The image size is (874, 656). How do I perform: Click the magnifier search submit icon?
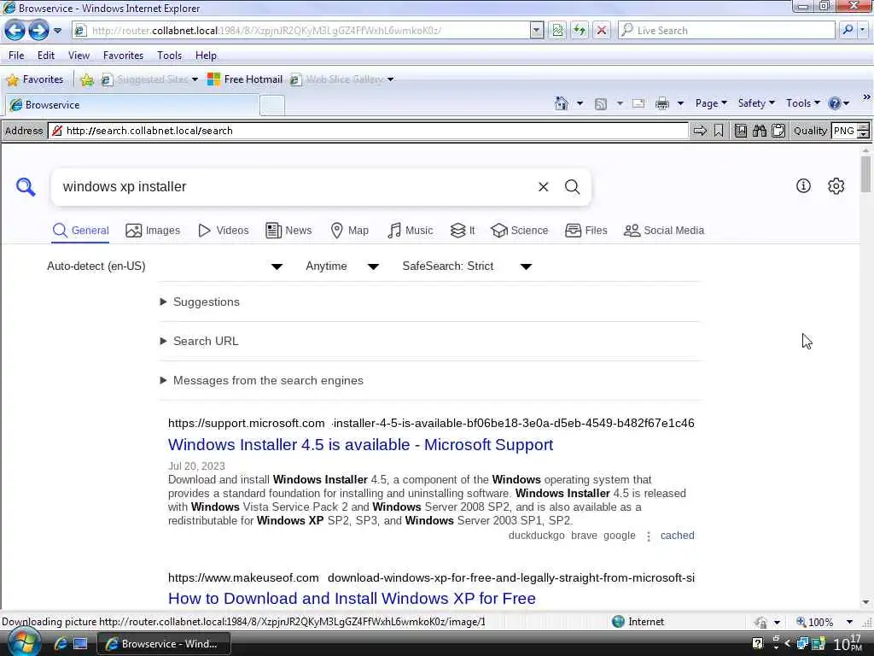coord(572,187)
